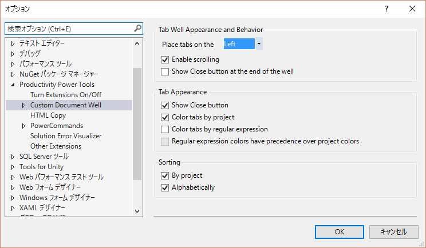The width and height of the screenshot is (426, 248).
Task: Expand the PowerCommands tree node
Action: pyautogui.click(x=23, y=126)
